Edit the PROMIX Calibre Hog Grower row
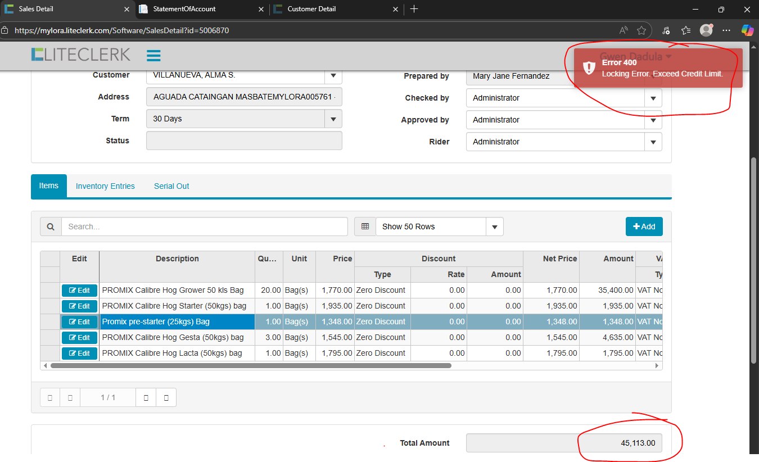 pos(79,291)
